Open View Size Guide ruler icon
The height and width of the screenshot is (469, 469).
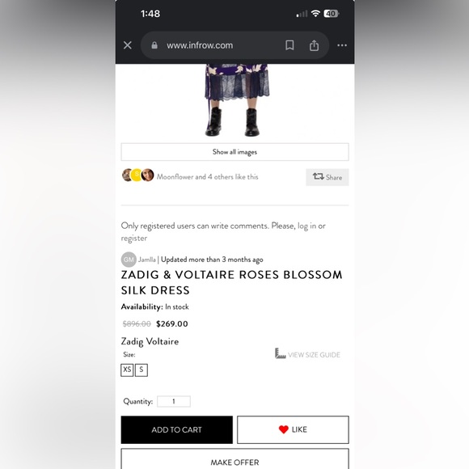pos(281,353)
